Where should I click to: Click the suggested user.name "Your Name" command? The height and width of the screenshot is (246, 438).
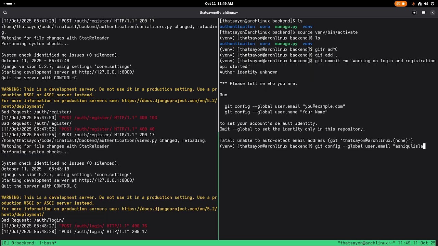(x=276, y=112)
